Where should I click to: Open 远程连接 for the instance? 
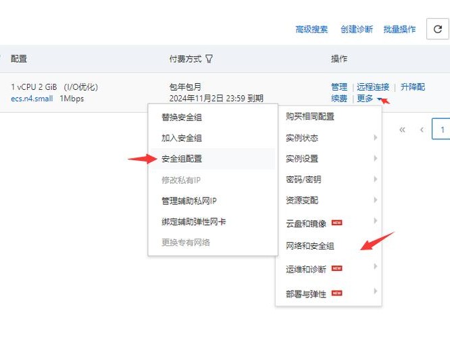pos(373,87)
